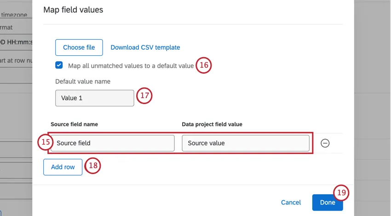Screen dimensions: 391x216
Task: Click the step 15 annotation marker
Action: (45, 143)
